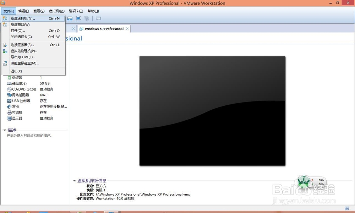This screenshot has width=355, height=213.
Task: Open the 文件(F) menu in menu bar
Action: coord(9,11)
